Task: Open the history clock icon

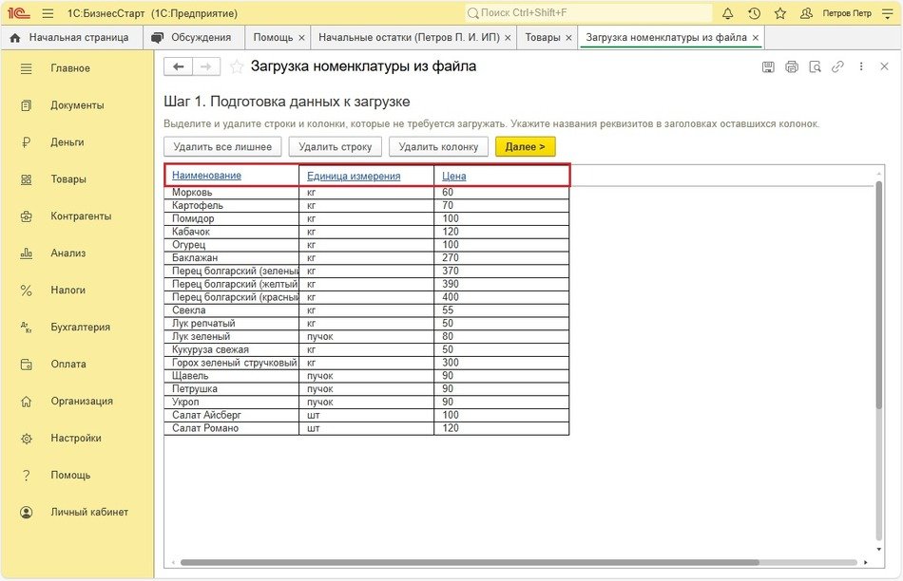Action: point(754,13)
